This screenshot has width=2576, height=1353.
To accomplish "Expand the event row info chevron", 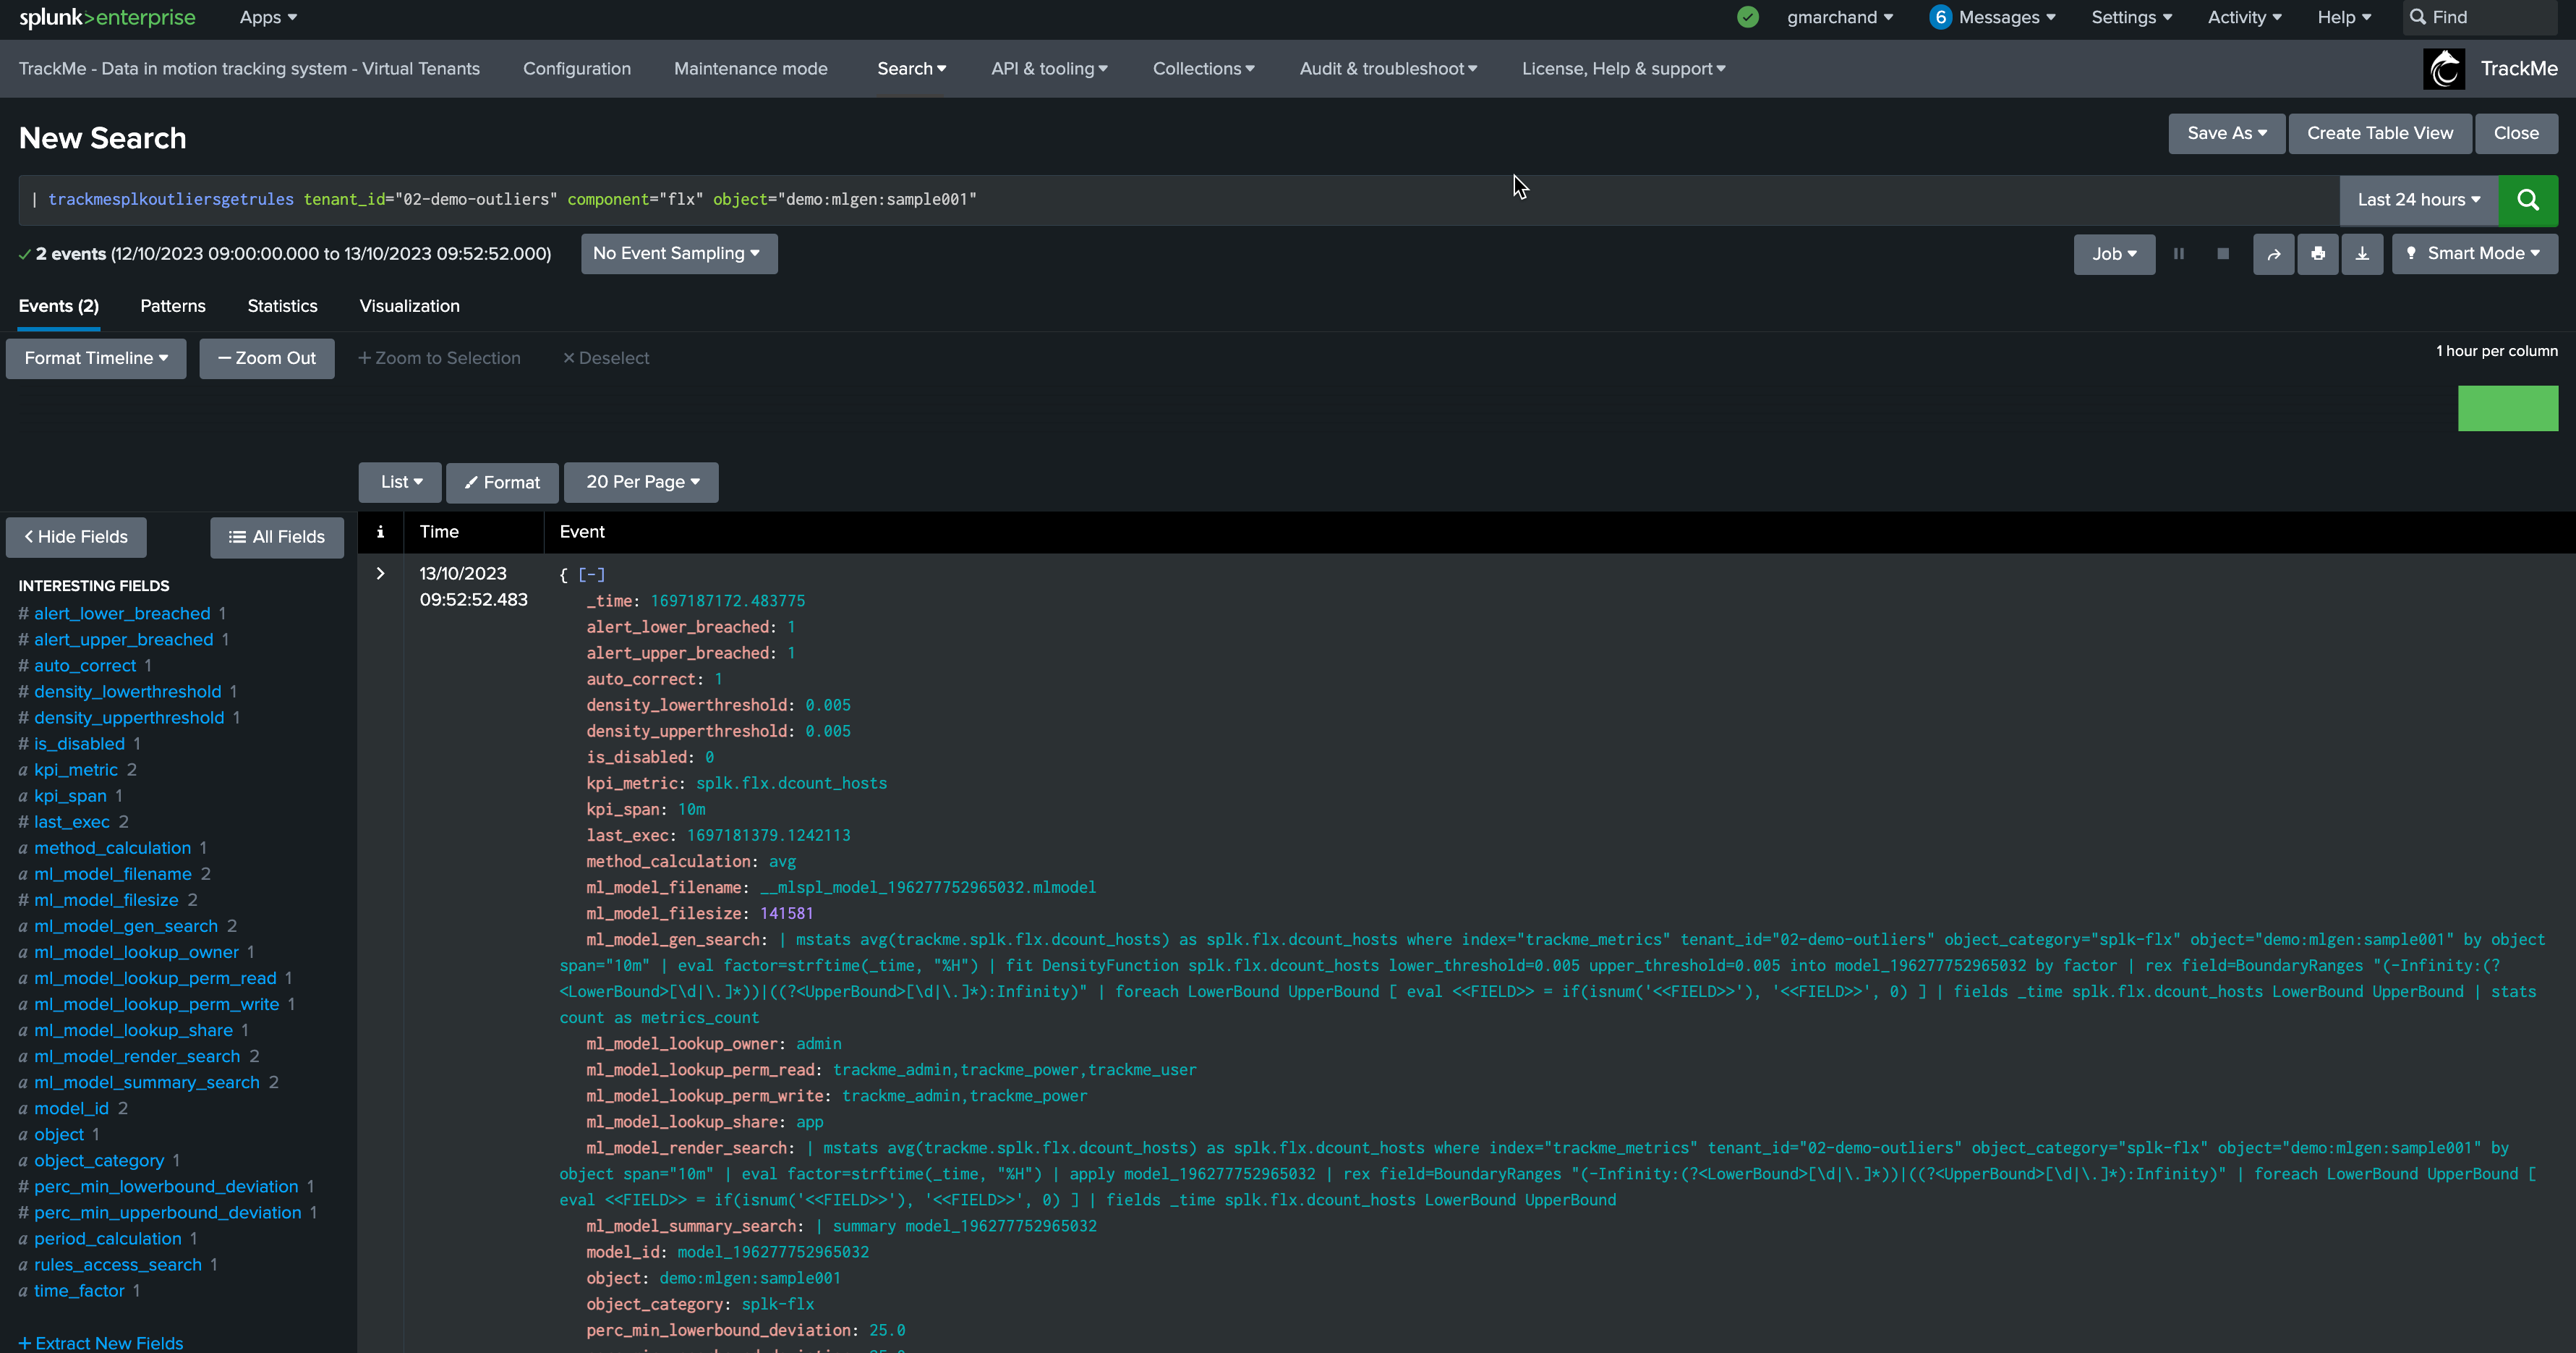I will click(380, 574).
